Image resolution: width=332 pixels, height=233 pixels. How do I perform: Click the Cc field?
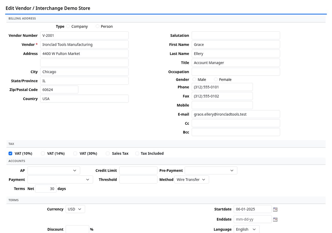click(x=236, y=123)
